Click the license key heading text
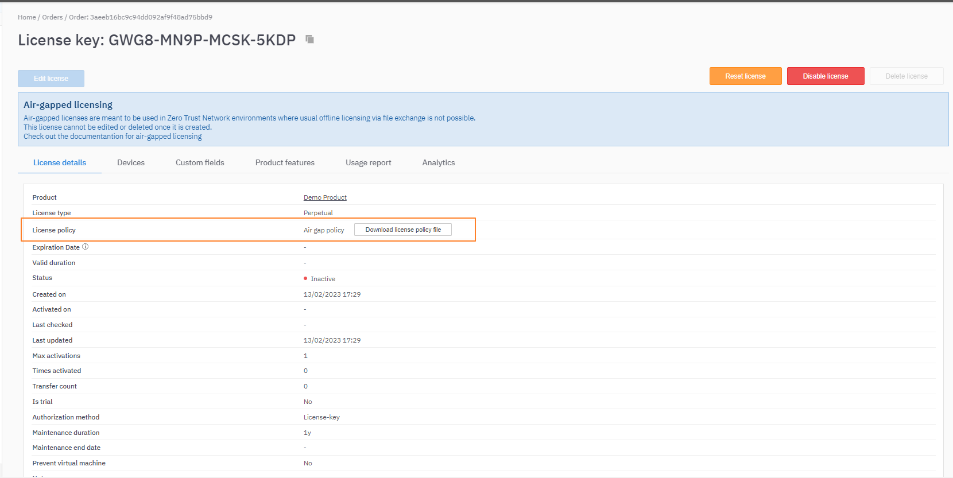 click(x=157, y=40)
